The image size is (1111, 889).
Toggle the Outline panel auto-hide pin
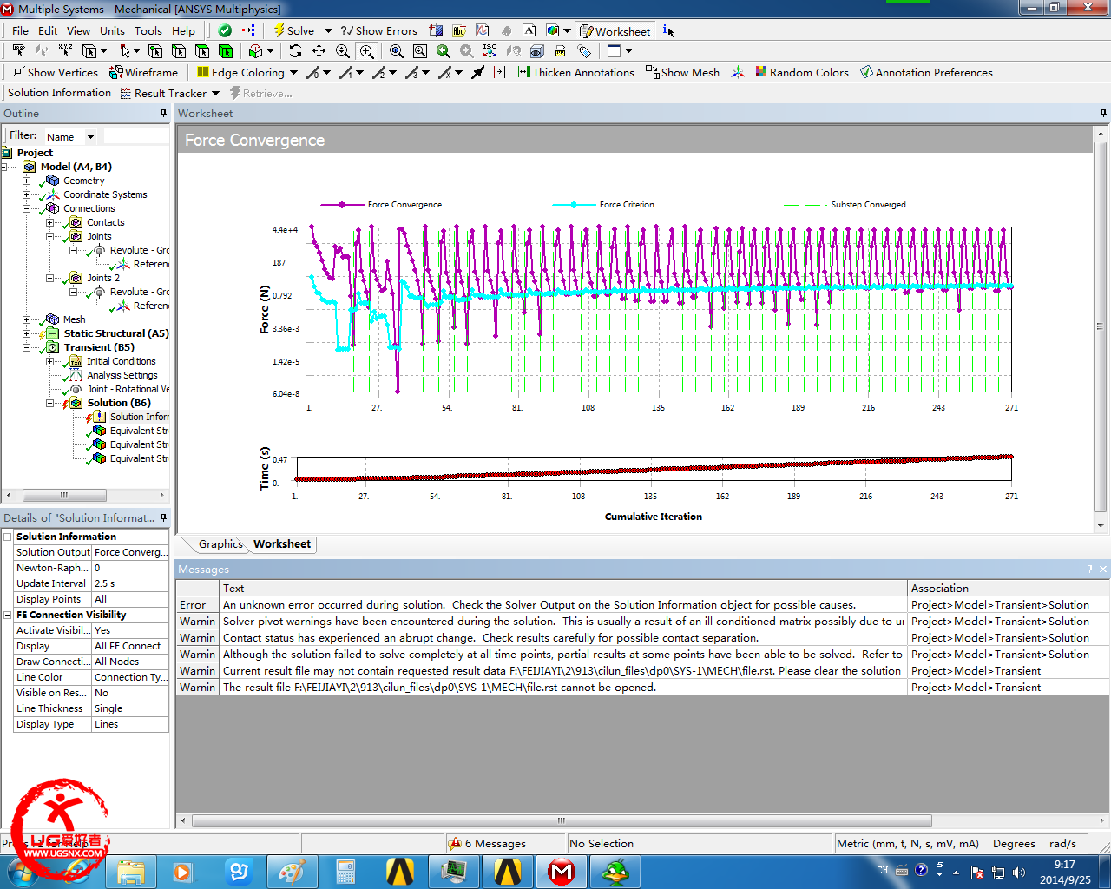(163, 113)
